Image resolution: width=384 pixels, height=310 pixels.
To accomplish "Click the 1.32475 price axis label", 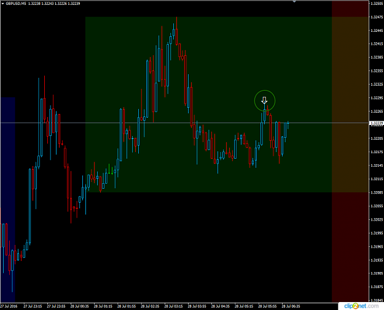I will [377, 17].
